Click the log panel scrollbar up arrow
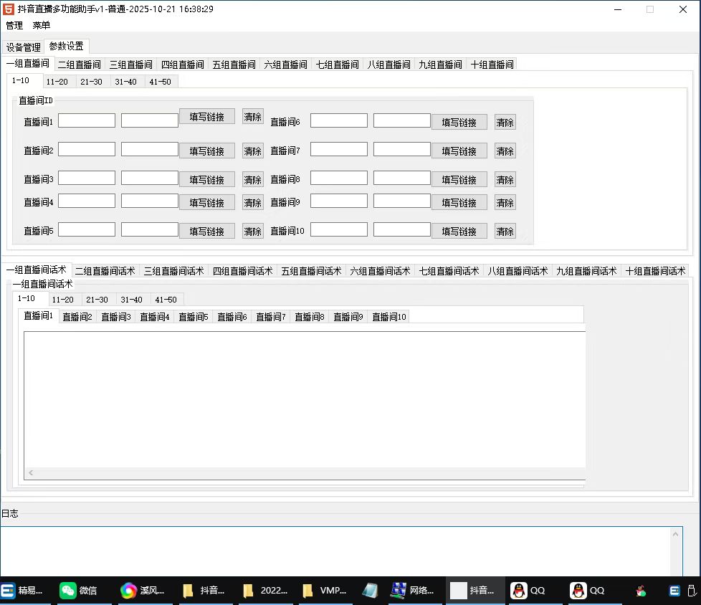 [677, 534]
